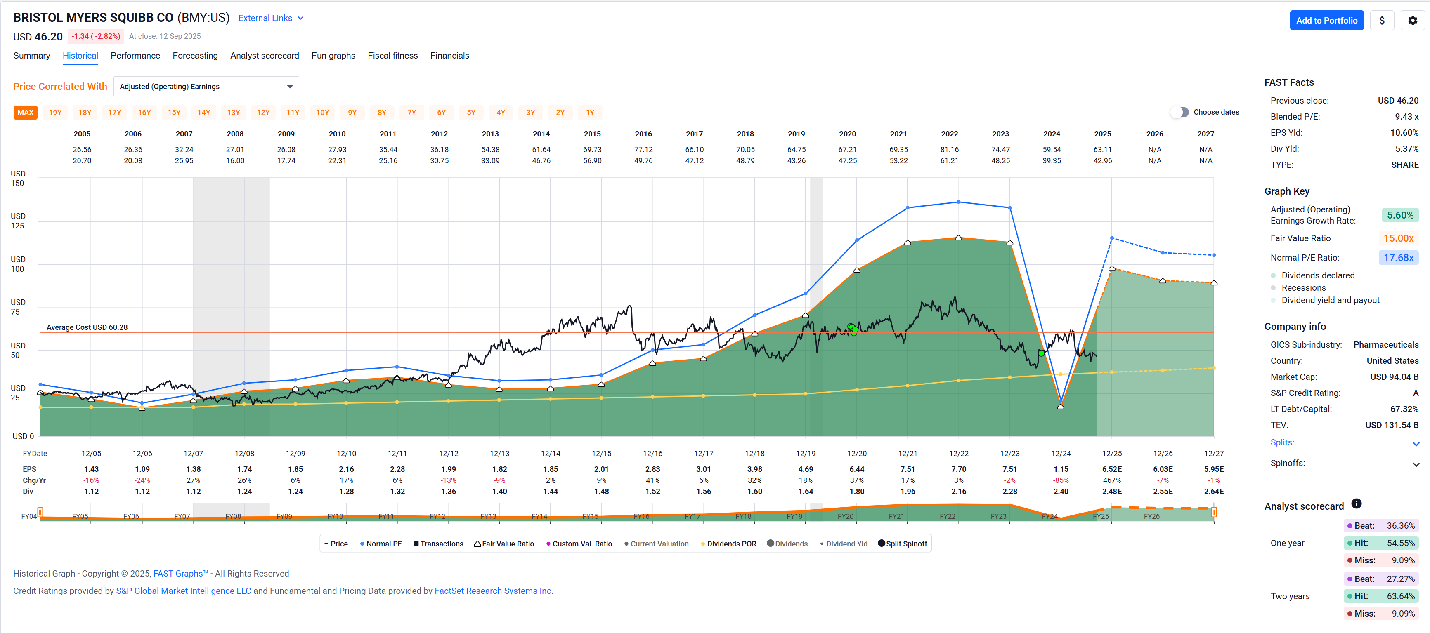Expand the Spinoffs section
Image resolution: width=1430 pixels, height=633 pixels.
click(1416, 464)
